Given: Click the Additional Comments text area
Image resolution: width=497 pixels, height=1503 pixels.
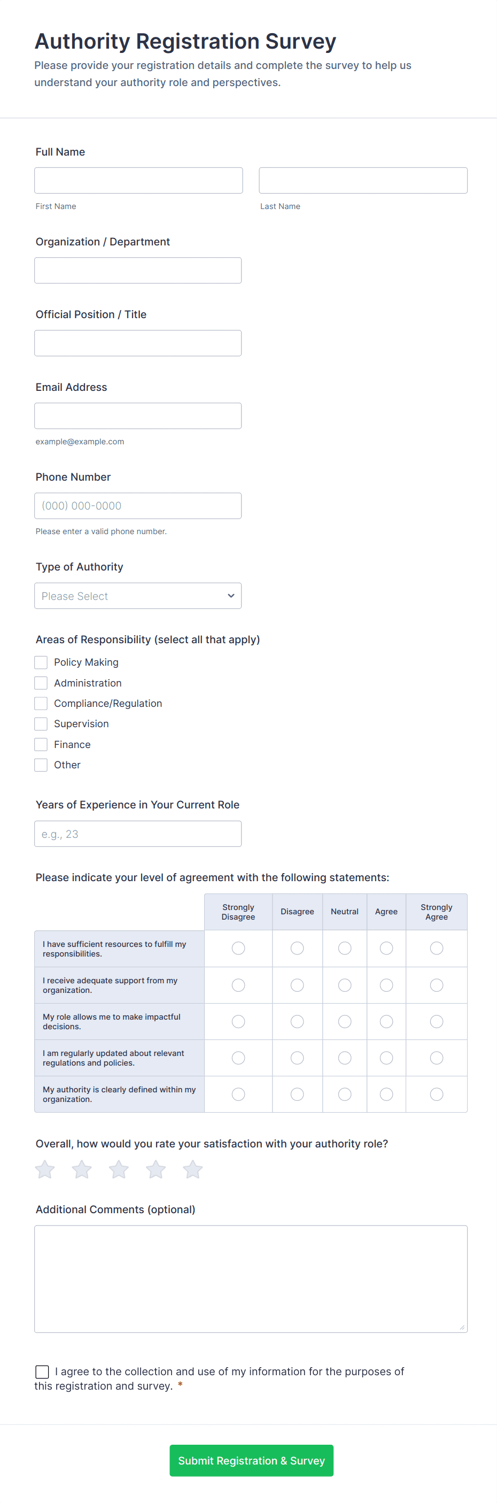Looking at the screenshot, I should click(x=251, y=1278).
